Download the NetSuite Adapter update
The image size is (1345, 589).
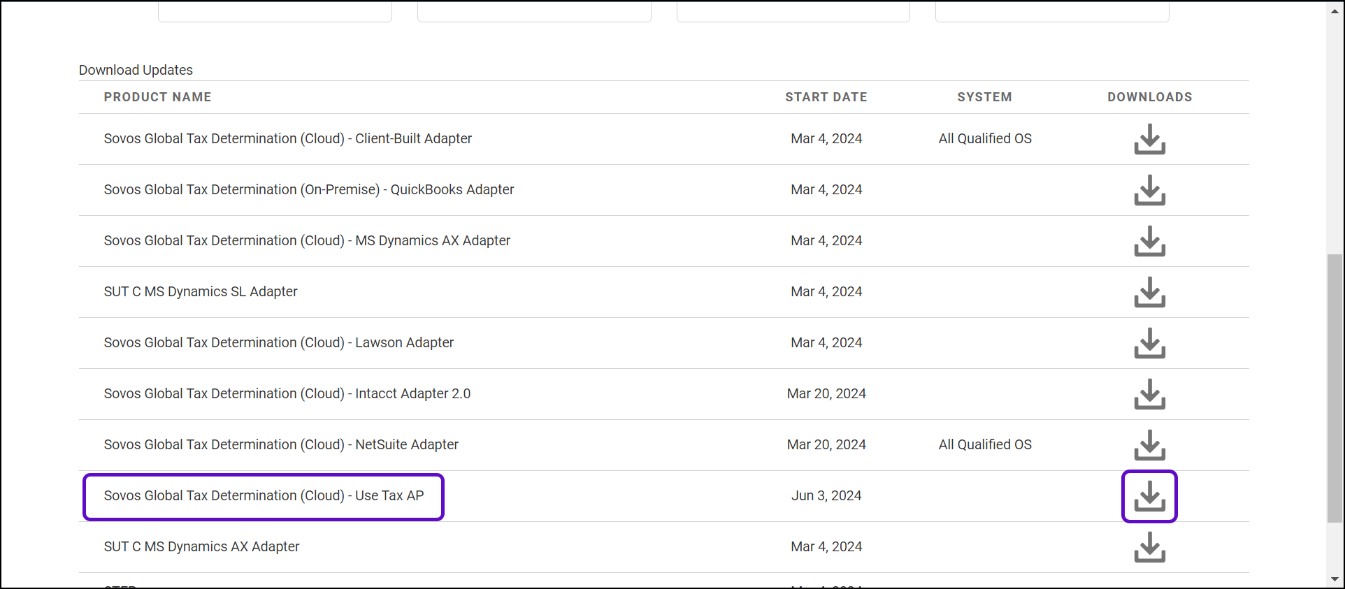[x=1149, y=445]
